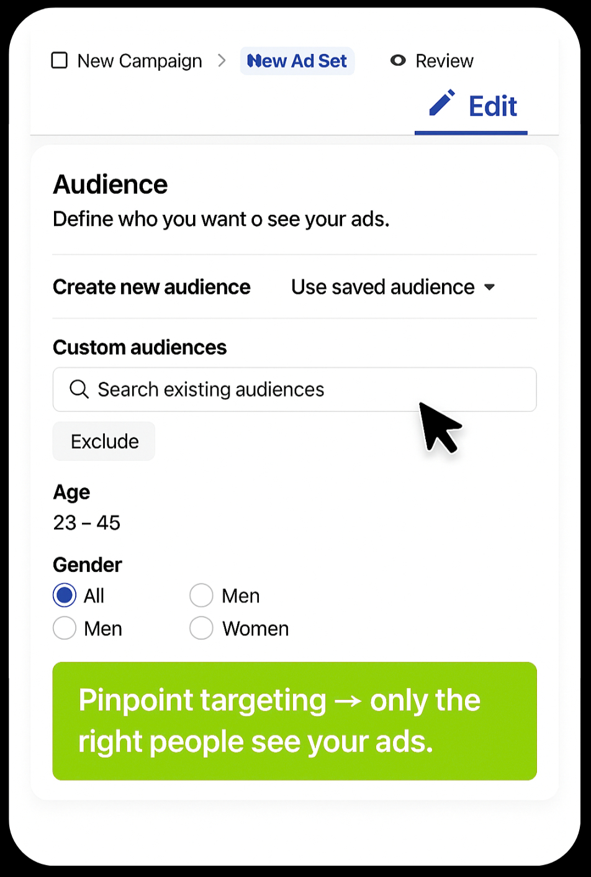Click the pencil icon beside Edit
This screenshot has height=877, width=591.
(x=442, y=104)
